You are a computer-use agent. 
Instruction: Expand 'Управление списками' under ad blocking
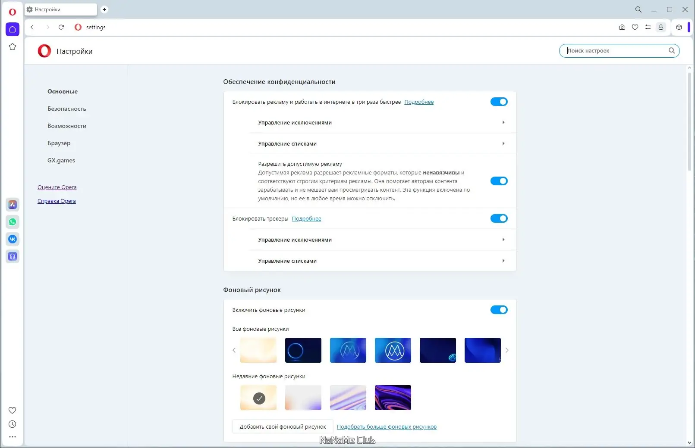coord(383,144)
